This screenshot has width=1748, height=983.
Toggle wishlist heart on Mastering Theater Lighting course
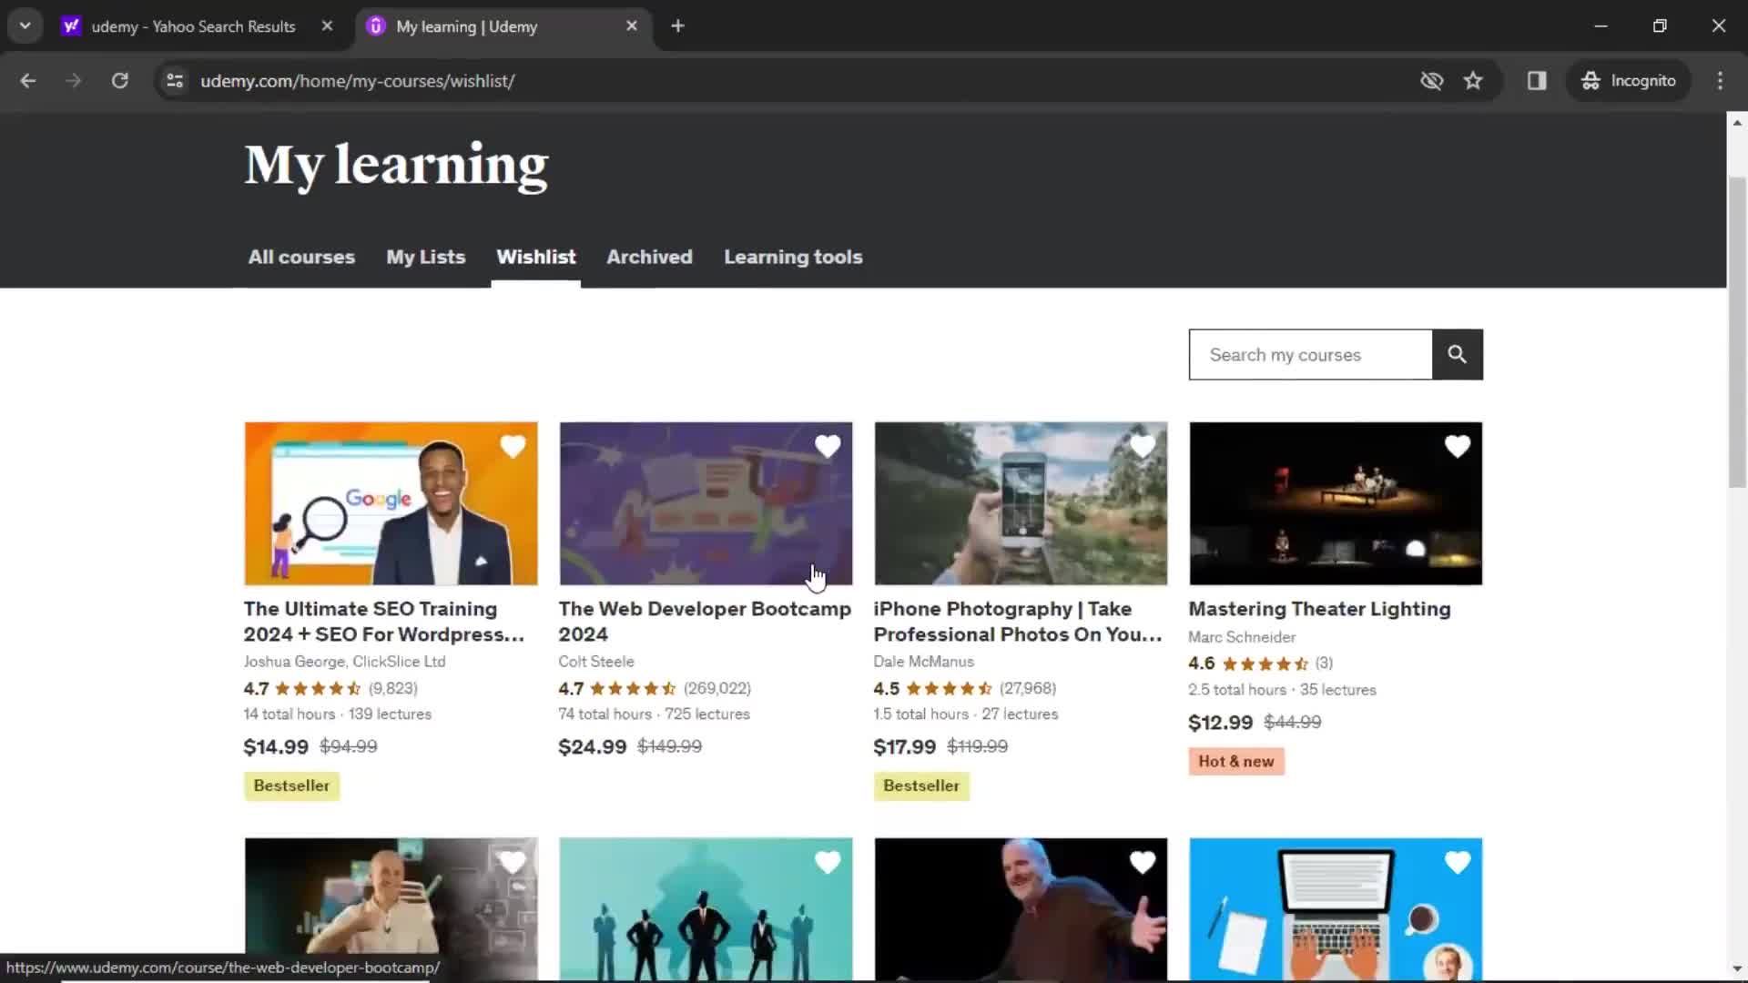(x=1458, y=446)
